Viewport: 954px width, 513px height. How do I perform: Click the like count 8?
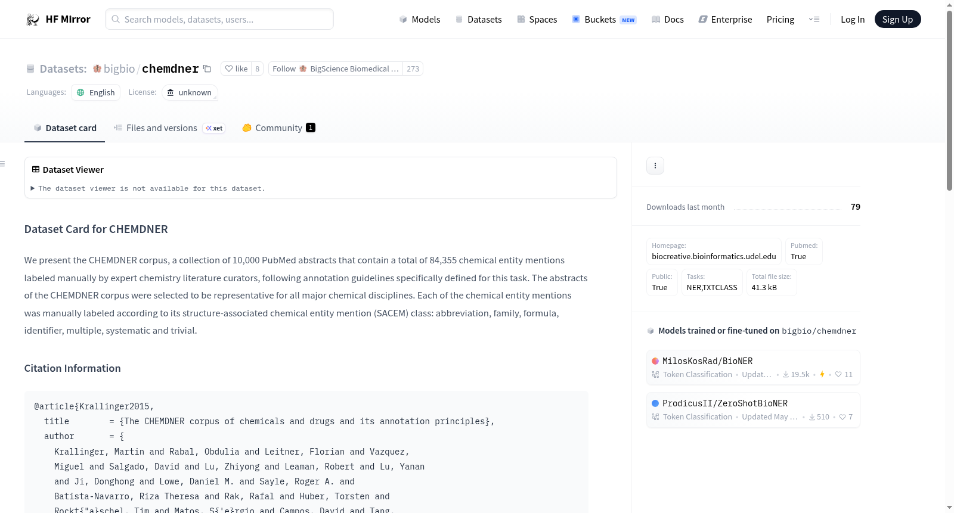point(258,69)
